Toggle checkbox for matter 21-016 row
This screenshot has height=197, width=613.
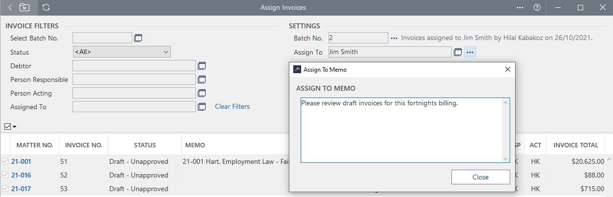click(5, 175)
